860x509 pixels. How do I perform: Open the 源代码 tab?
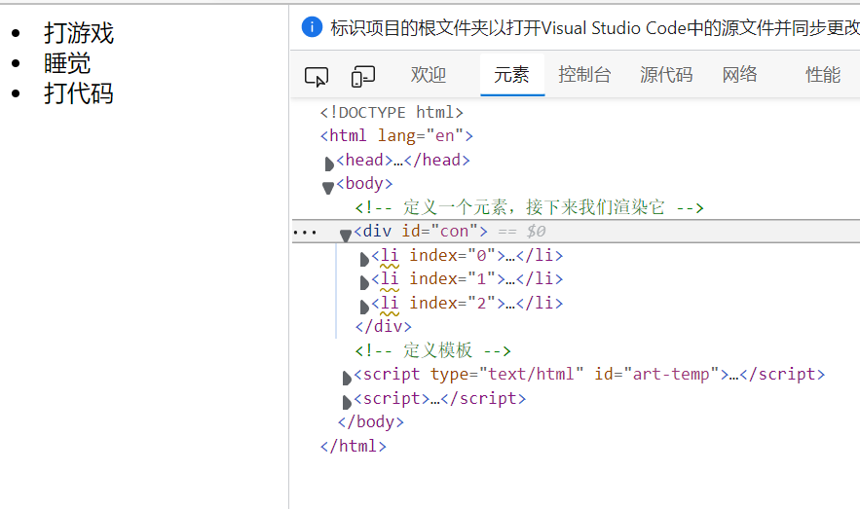[x=666, y=75]
